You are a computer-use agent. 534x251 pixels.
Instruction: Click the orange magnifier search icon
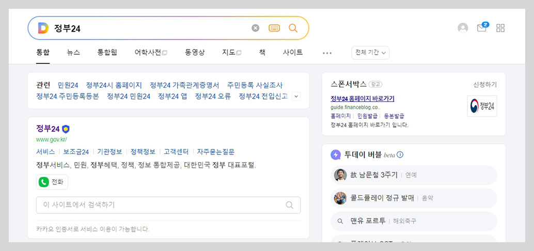[293, 28]
